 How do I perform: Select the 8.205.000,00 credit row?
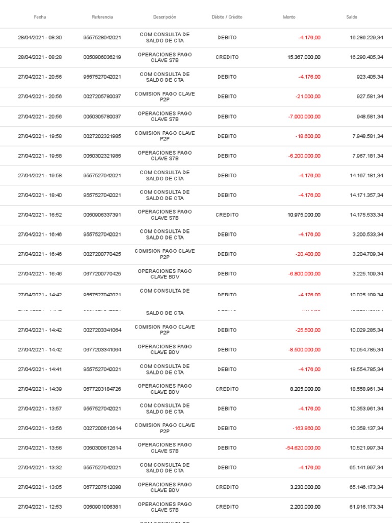(196, 389)
